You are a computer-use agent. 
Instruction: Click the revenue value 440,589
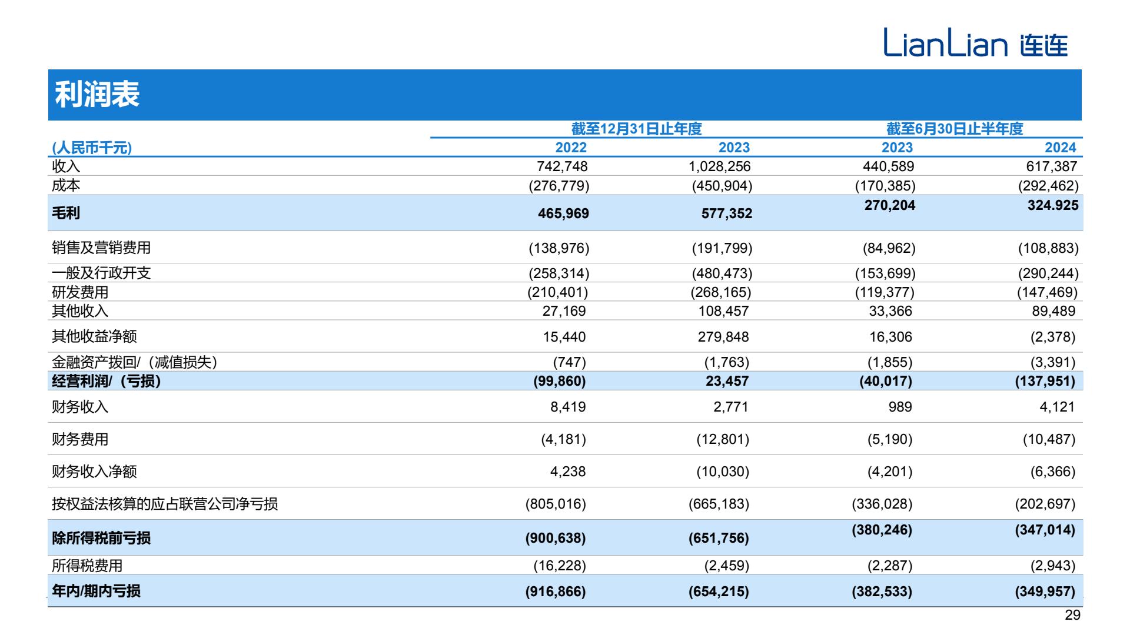click(888, 166)
